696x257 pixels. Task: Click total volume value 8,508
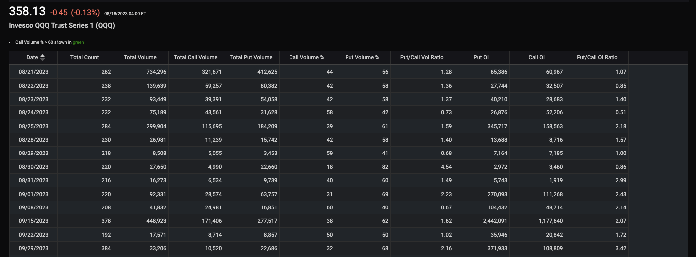[159, 153]
